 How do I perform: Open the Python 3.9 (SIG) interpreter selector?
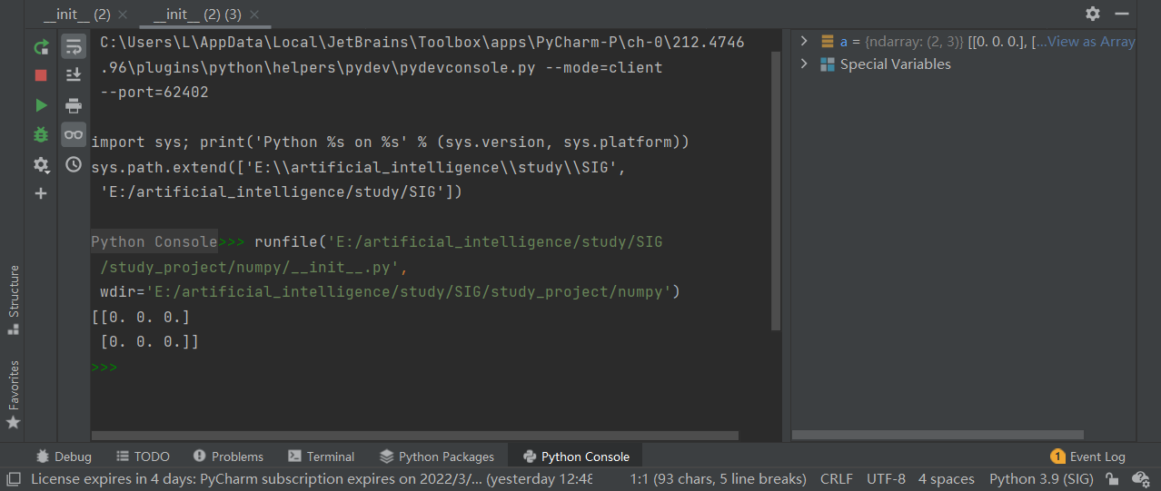tap(1041, 479)
